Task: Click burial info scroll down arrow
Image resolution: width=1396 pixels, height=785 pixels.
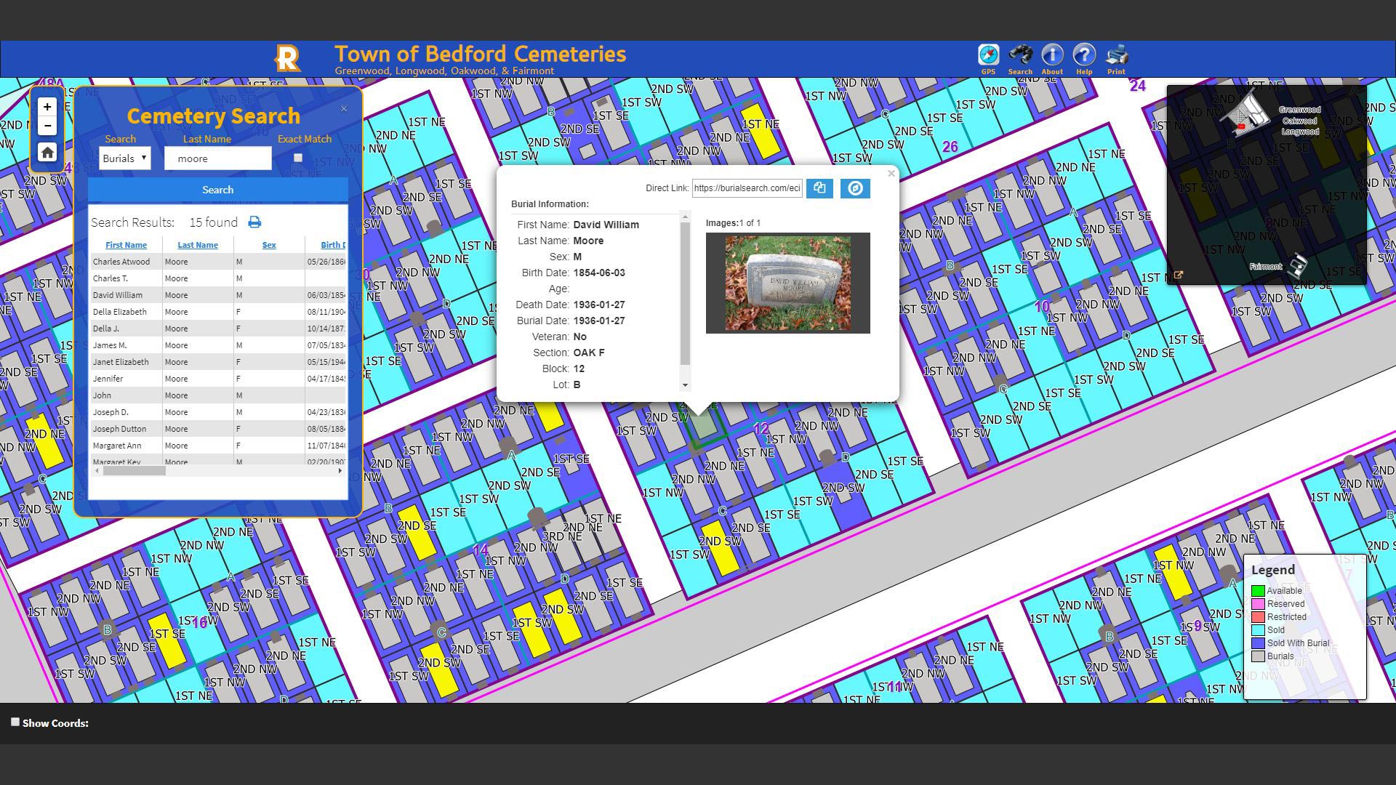Action: (685, 385)
